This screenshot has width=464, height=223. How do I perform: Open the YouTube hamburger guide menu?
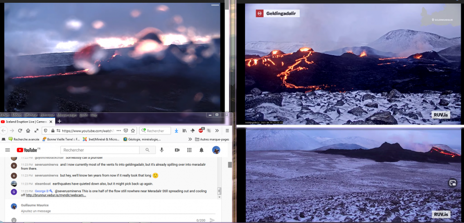tap(7, 150)
